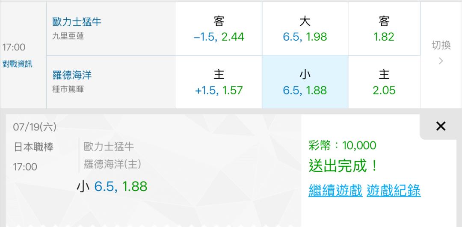This screenshot has width=462, height=227.
Task: Close the bet confirmation panel
Action: (x=441, y=126)
